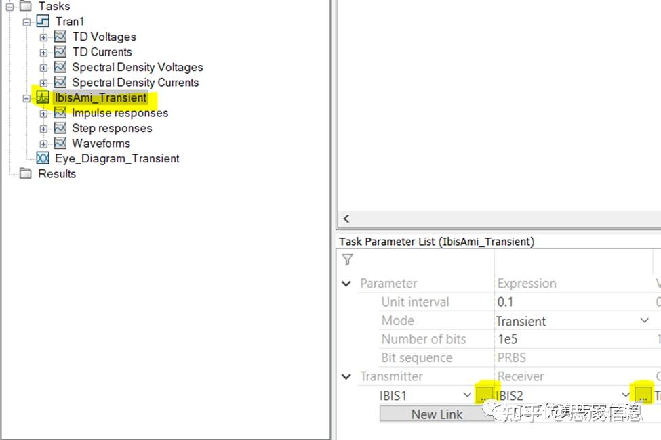
Task: Expand the Spectral Density Currents node
Action: (43, 83)
